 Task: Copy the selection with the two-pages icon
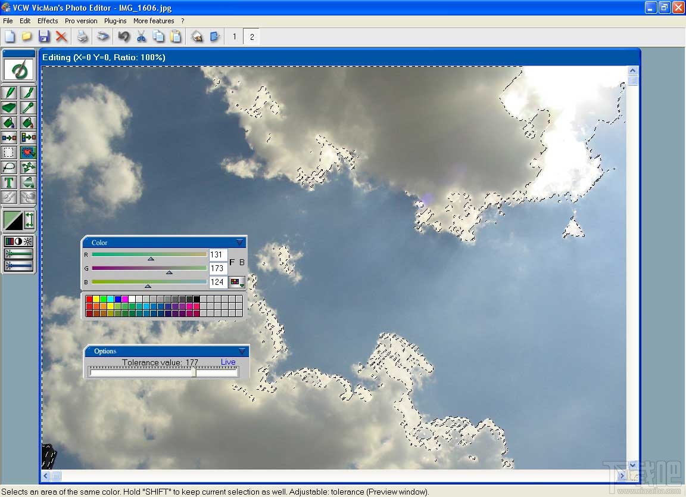(x=158, y=36)
